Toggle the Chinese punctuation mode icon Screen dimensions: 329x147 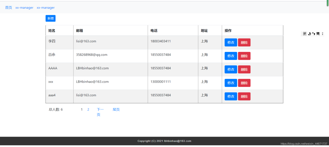(313, 34)
